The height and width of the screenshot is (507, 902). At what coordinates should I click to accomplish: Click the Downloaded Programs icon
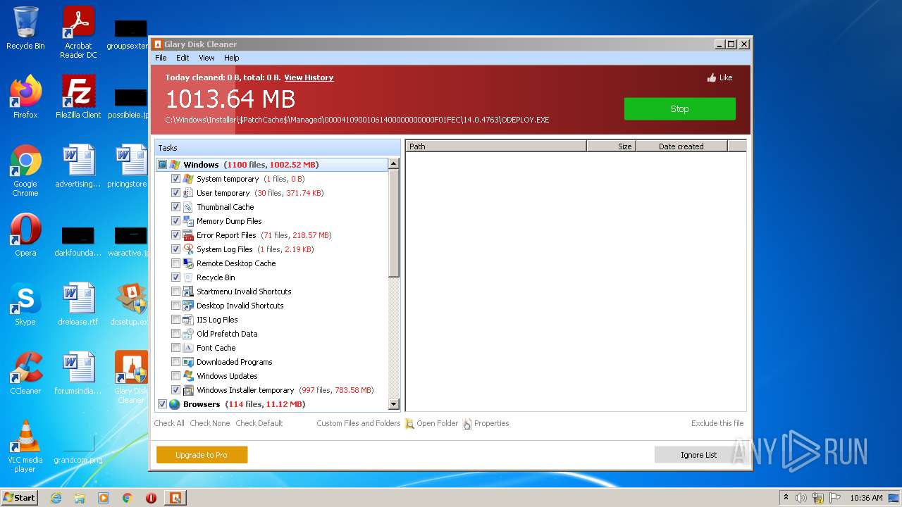pos(188,362)
